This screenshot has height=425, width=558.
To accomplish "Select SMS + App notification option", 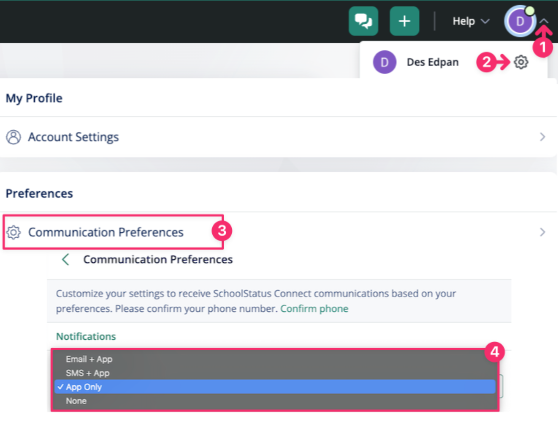I will (87, 373).
